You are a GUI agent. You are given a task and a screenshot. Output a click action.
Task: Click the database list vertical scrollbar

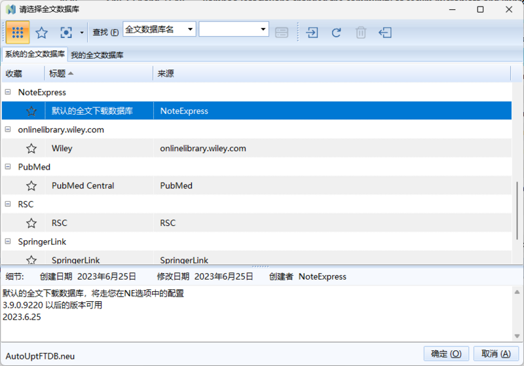tap(517, 210)
